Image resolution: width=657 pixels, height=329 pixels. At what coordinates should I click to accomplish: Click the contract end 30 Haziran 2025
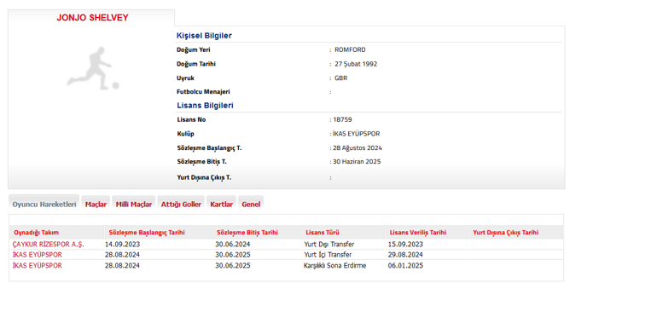pos(357,162)
